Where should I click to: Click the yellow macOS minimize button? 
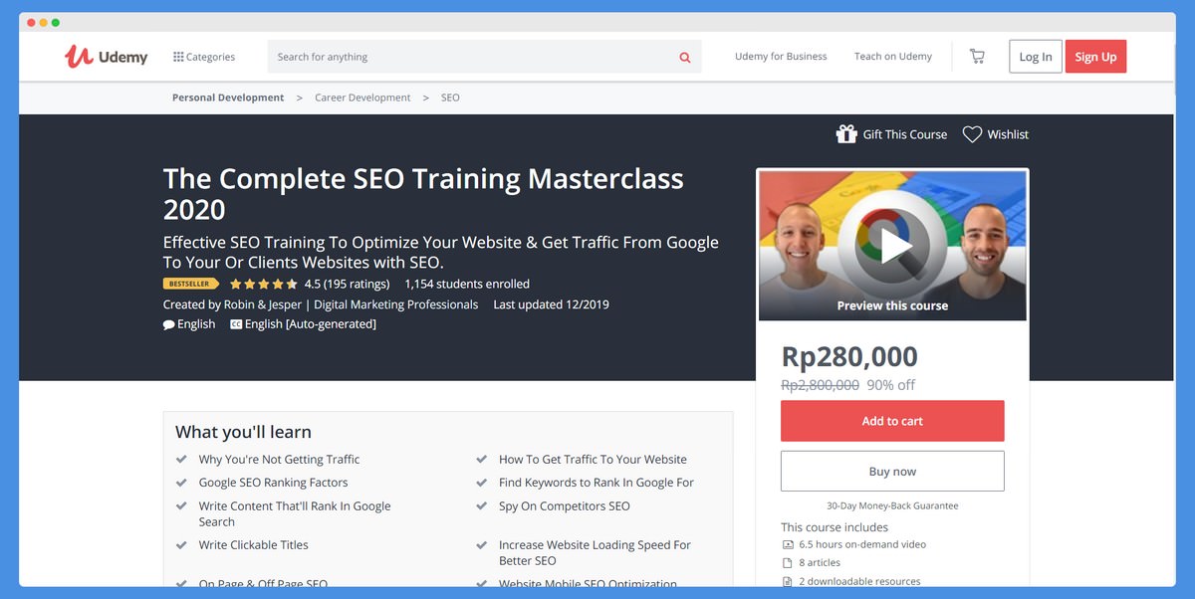43,22
